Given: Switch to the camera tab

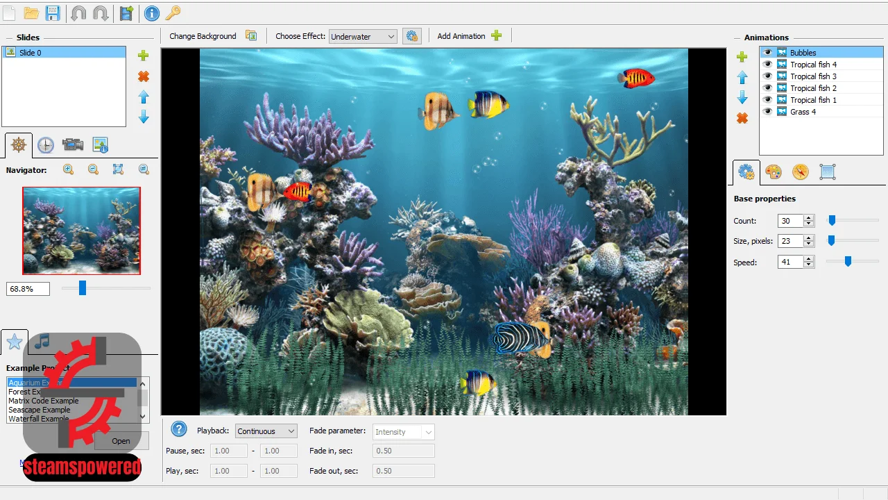Looking at the screenshot, I should tap(73, 145).
